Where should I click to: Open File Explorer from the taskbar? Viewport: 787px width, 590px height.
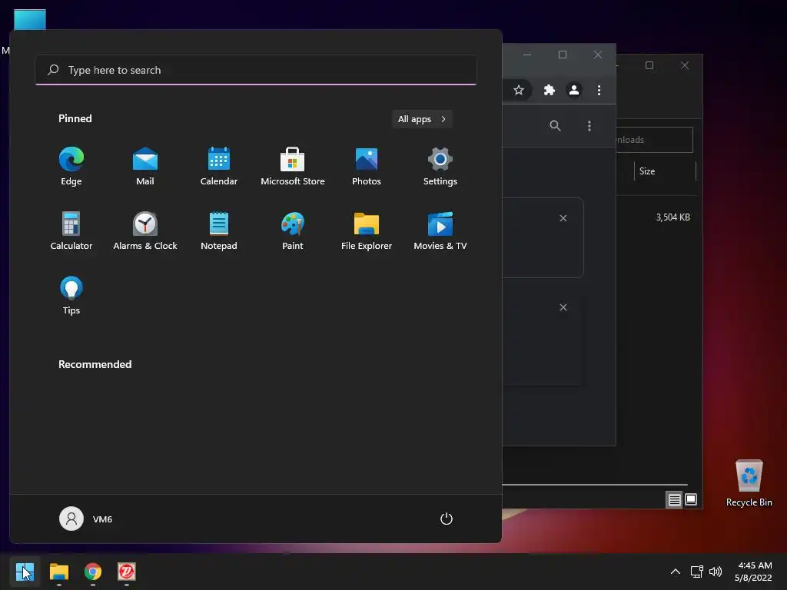(x=58, y=572)
